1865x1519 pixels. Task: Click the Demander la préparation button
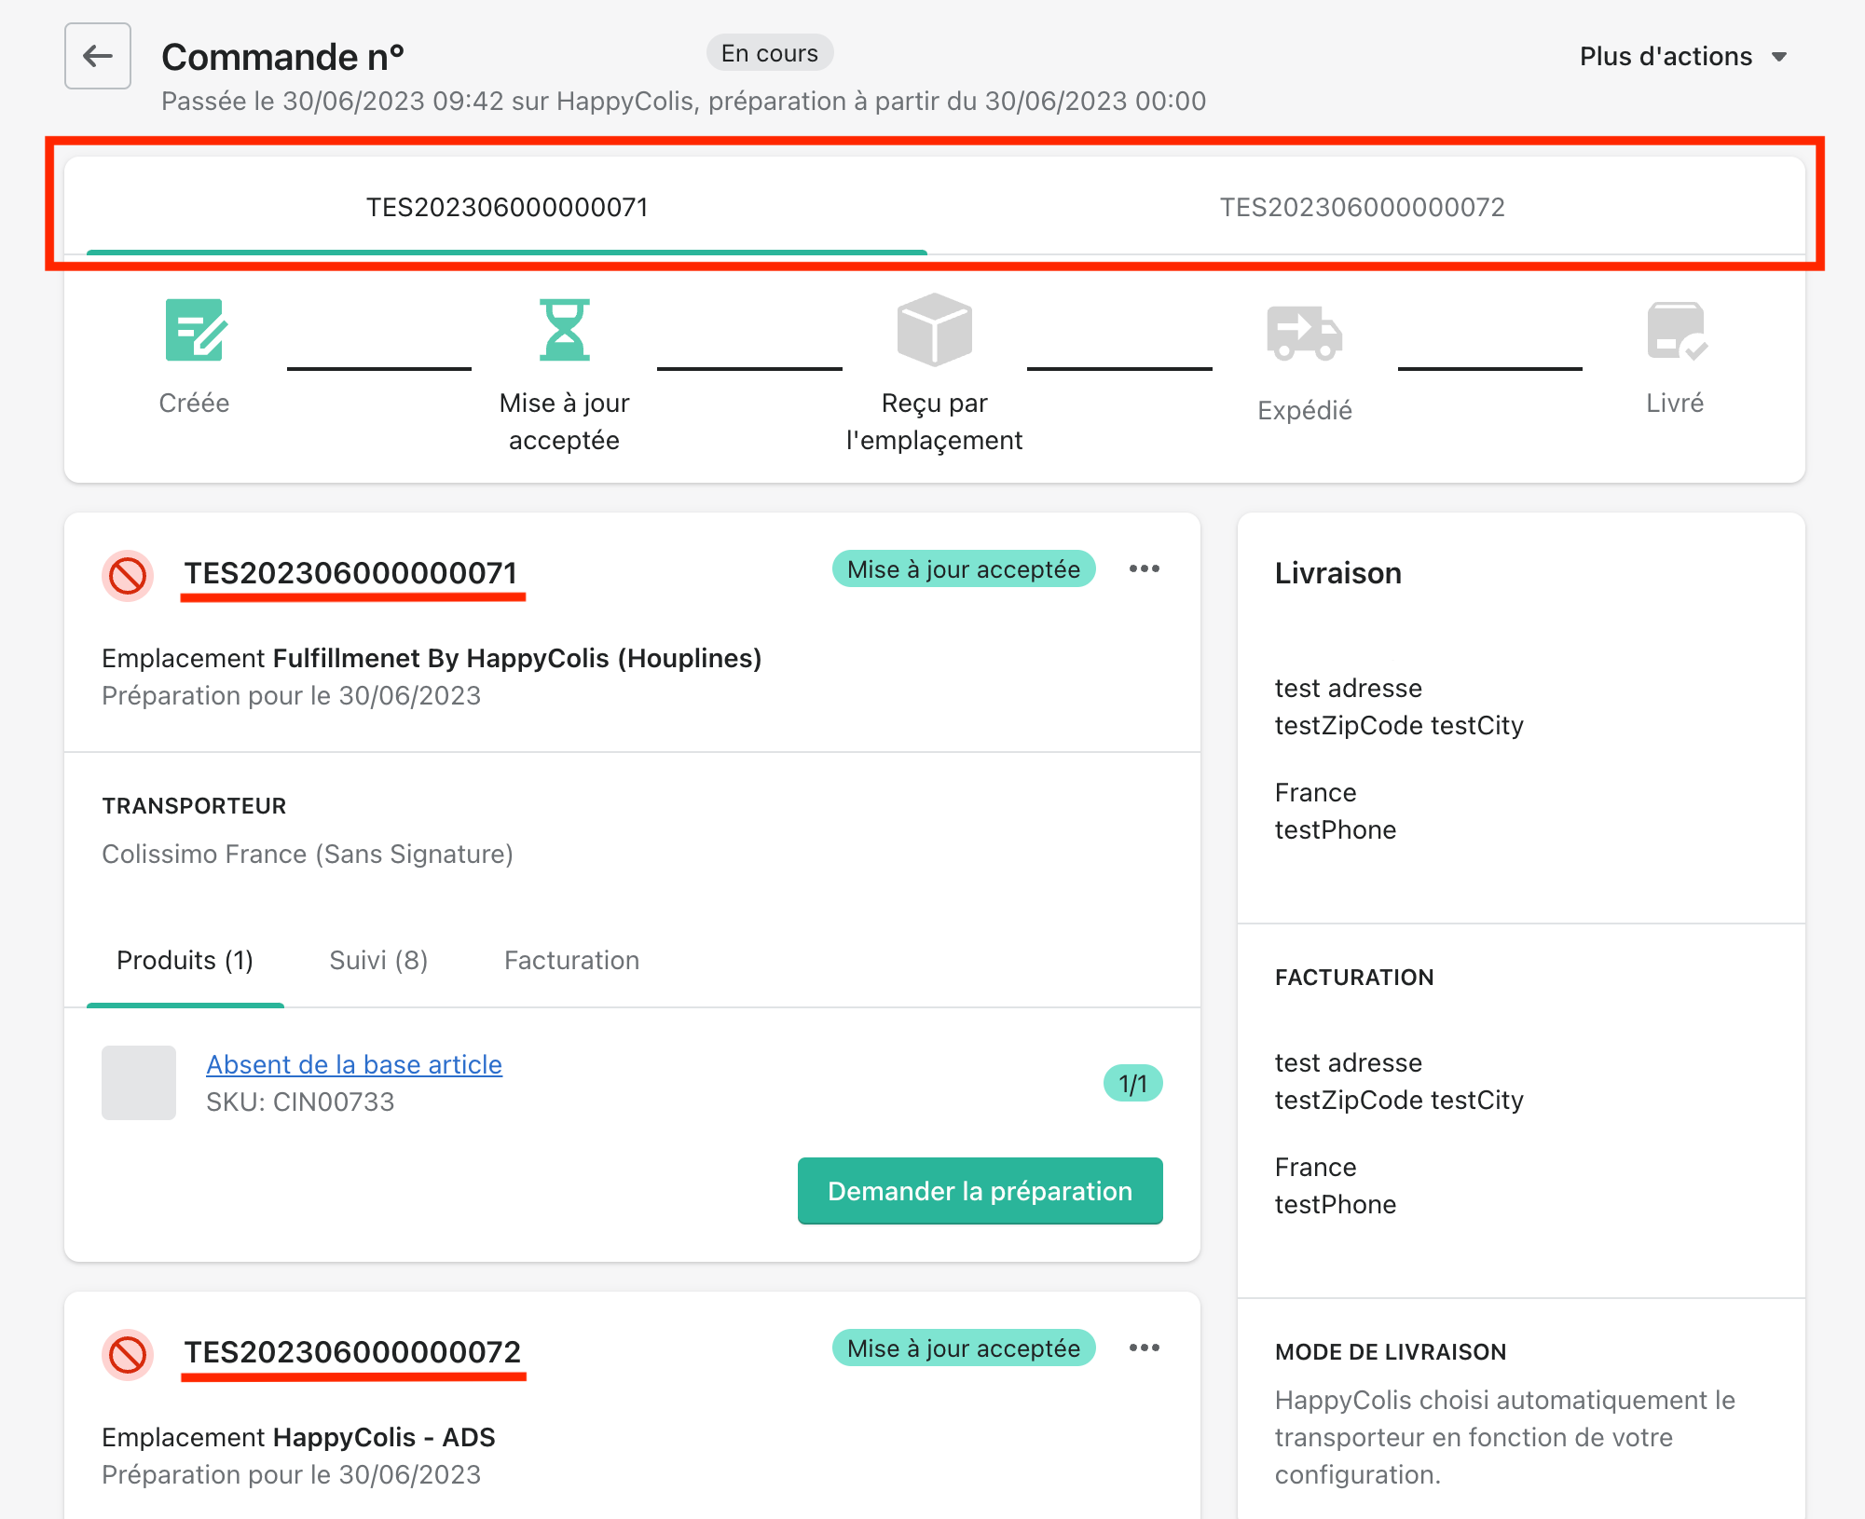coord(980,1191)
